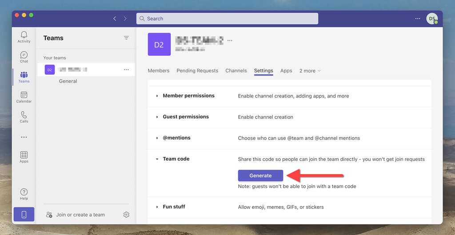The width and height of the screenshot is (455, 235).
Task: Open the Apps store icon
Action: pyautogui.click(x=24, y=157)
